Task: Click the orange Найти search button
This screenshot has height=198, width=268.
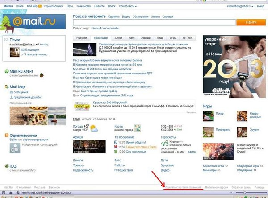Action: [251, 22]
